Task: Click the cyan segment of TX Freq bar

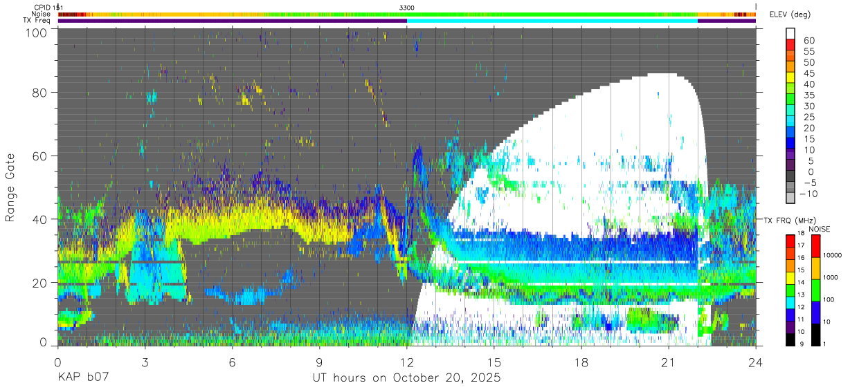Action: point(552,21)
